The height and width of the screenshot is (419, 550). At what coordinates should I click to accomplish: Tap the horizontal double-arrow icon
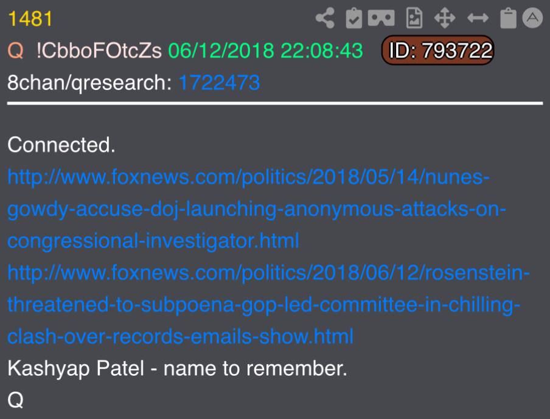[x=478, y=18]
